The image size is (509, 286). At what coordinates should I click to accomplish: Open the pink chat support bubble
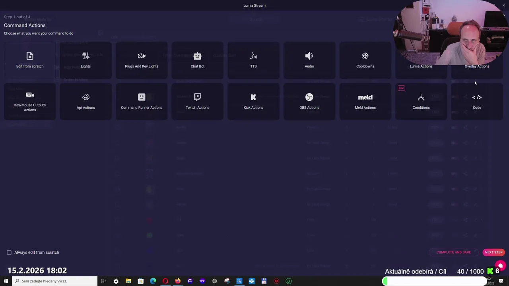tap(500, 266)
